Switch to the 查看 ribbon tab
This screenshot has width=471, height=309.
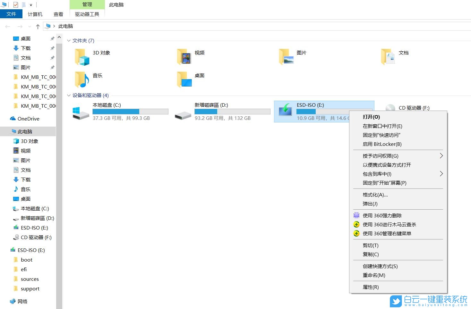tap(58, 14)
